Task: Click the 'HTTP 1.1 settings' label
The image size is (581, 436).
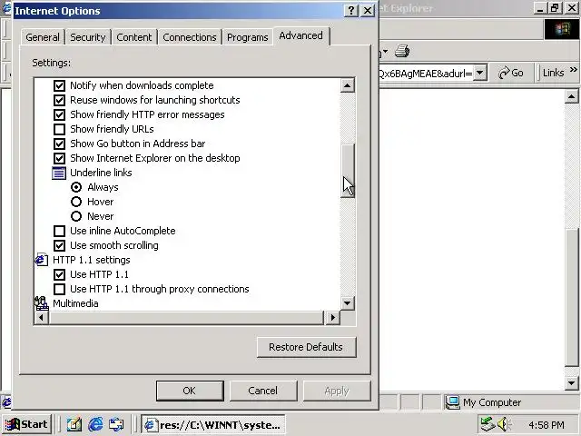Action: 92,260
